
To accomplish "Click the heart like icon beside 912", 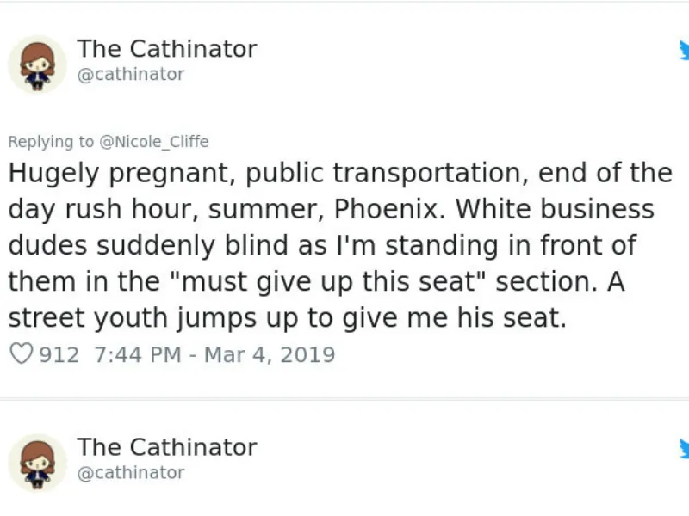I will tap(21, 353).
